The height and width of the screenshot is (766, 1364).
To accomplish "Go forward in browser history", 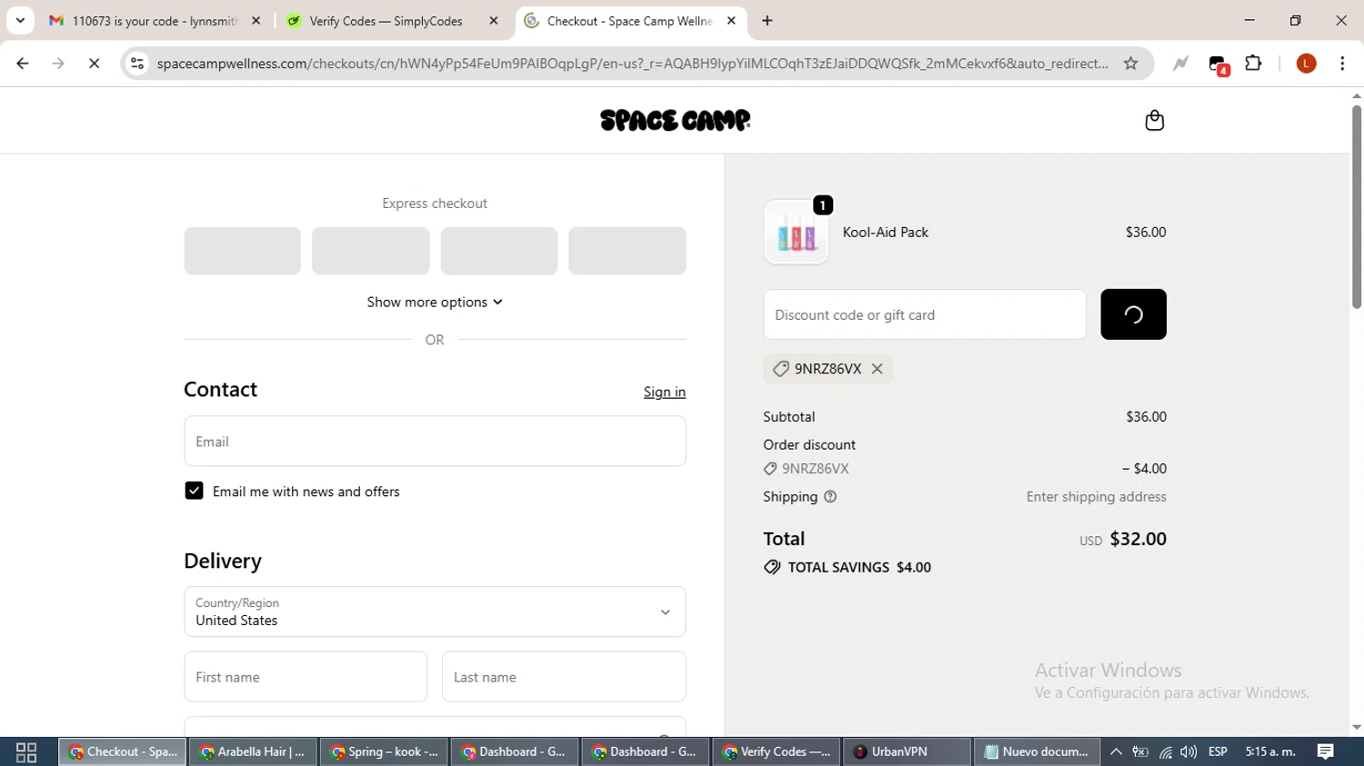I will pos(58,64).
